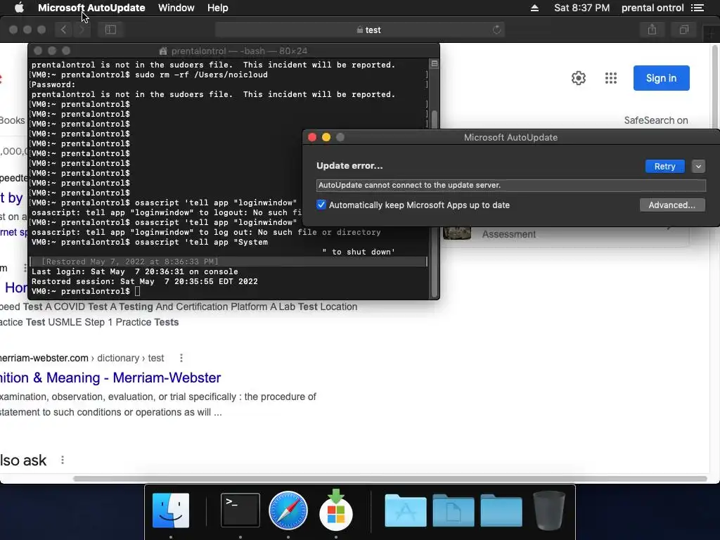Show Safari tab overview

pyautogui.click(x=684, y=30)
